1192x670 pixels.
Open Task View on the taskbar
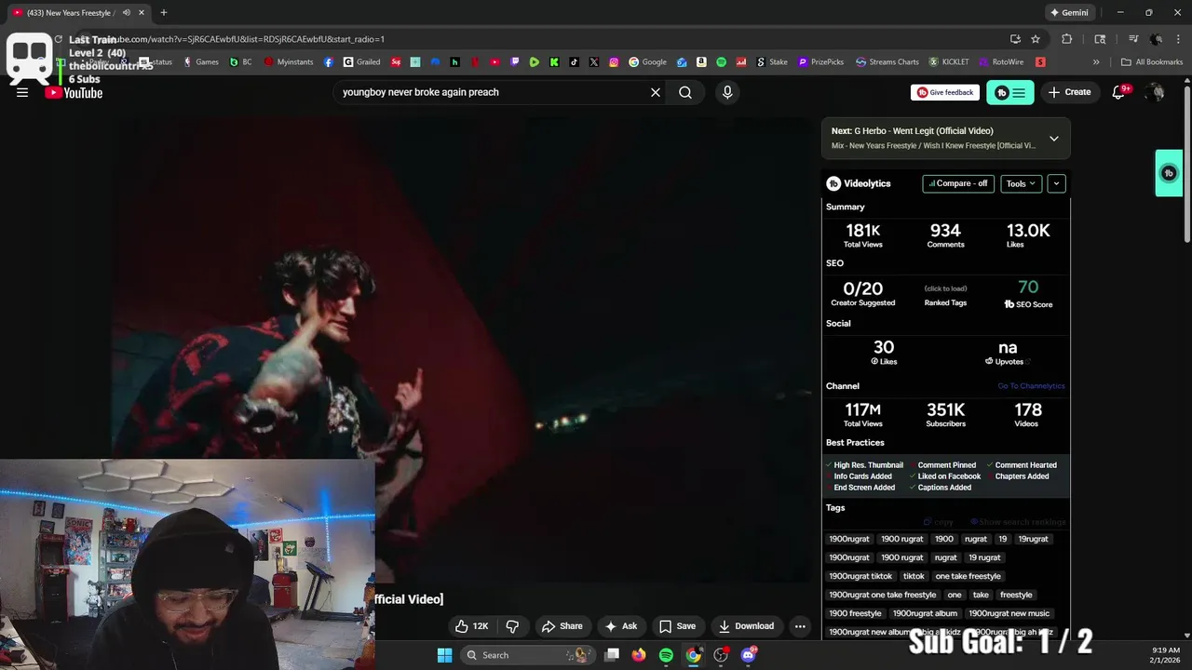click(x=612, y=655)
